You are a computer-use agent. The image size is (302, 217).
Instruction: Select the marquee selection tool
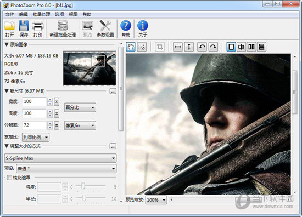point(142,47)
